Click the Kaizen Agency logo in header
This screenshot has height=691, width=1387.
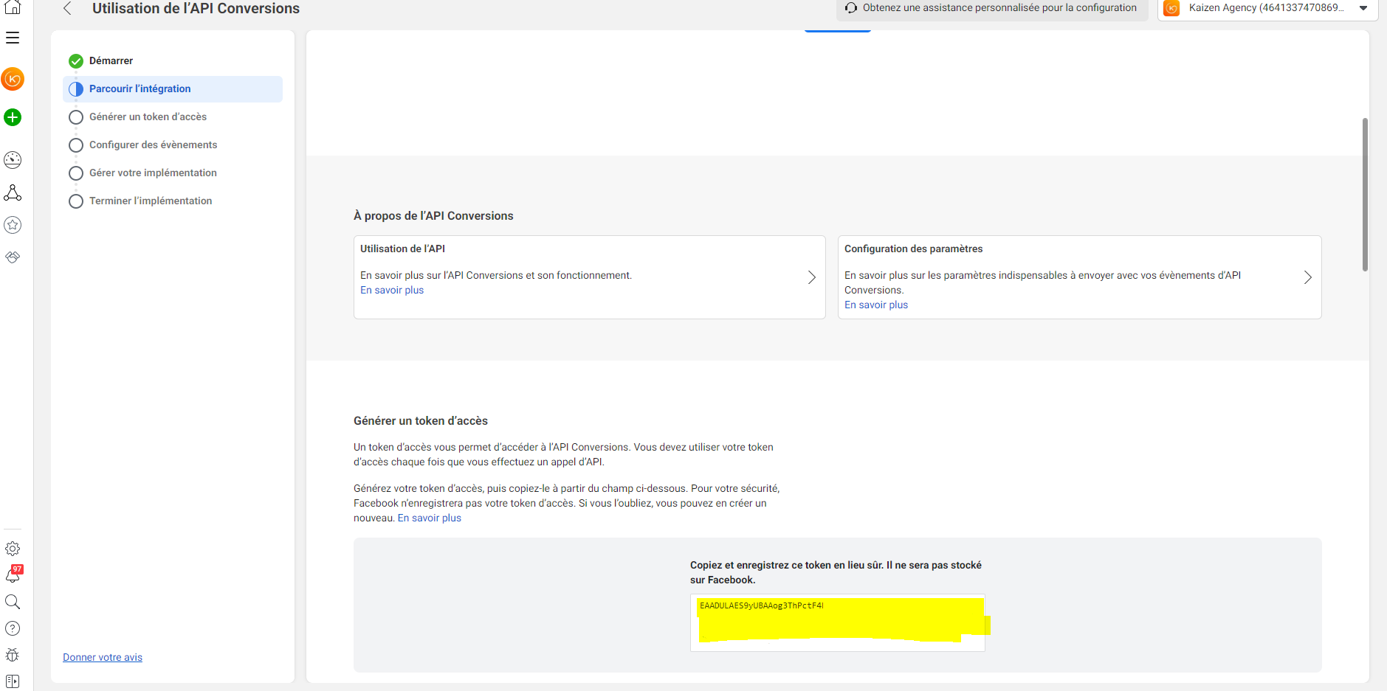(1171, 8)
